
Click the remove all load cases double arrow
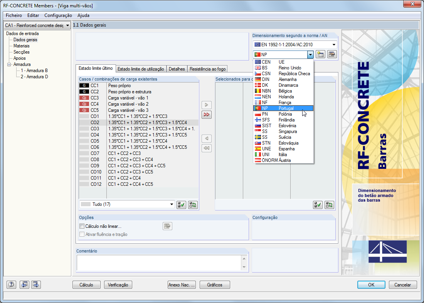click(207, 148)
